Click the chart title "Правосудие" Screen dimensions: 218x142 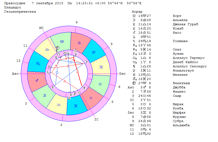coord(15,3)
